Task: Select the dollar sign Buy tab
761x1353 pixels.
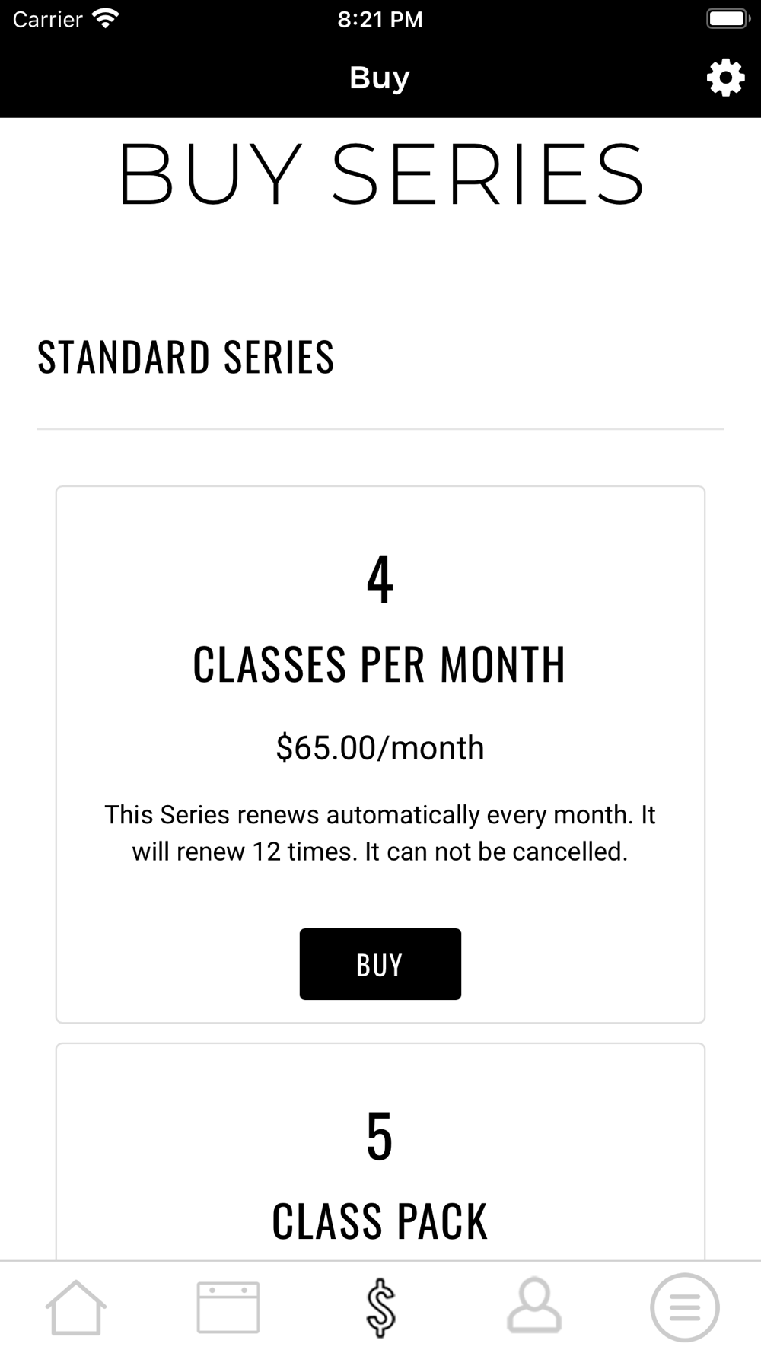Action: click(380, 1307)
